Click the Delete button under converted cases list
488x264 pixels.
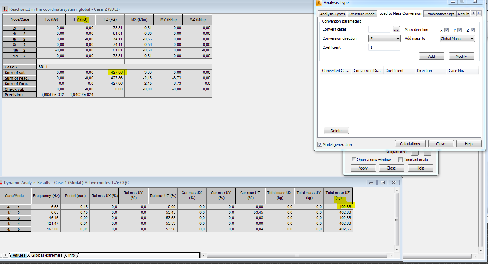[336, 130]
